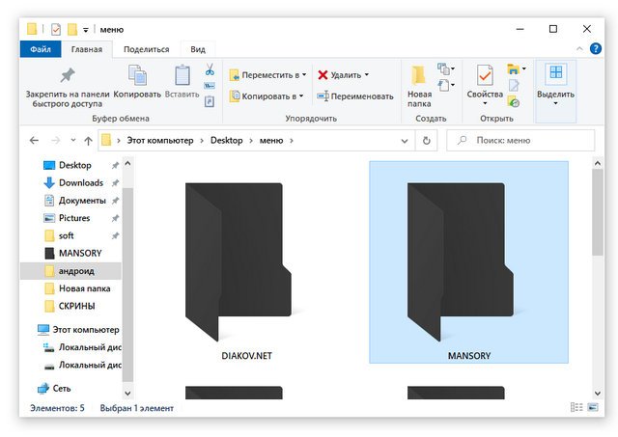
Task: Click the Properties checkmark icon
Action: 485,75
